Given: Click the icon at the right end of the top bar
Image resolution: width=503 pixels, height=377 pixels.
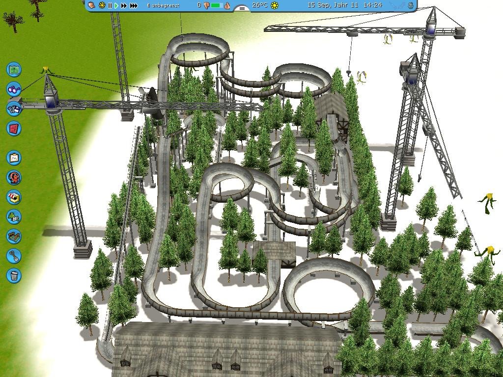Looking at the screenshot, I should tap(410, 5).
